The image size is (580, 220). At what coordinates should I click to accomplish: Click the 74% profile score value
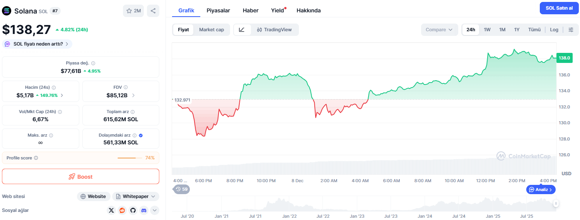(x=150, y=158)
